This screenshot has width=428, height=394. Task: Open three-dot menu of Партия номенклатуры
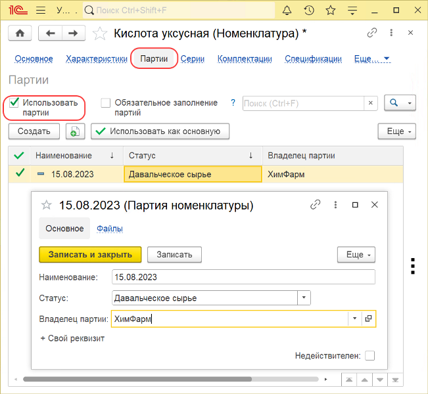[x=335, y=204]
